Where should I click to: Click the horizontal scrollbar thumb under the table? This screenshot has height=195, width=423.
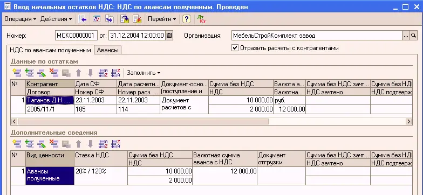tap(143, 122)
